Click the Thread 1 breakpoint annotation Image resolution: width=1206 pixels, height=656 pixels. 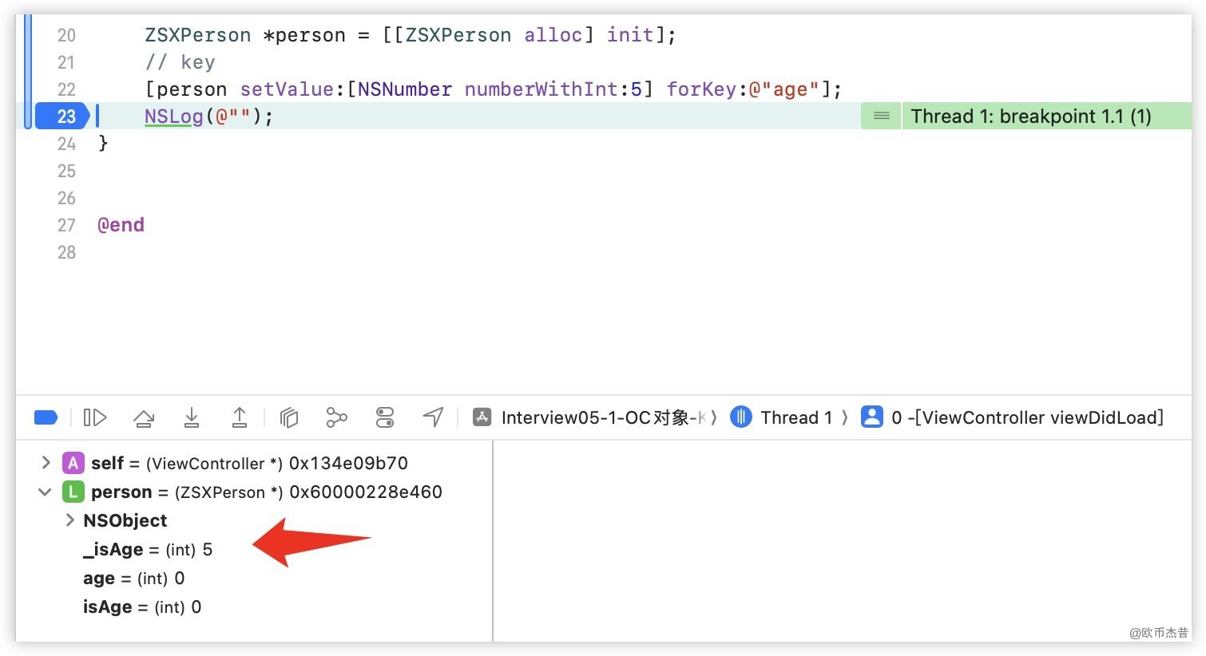(x=1030, y=117)
